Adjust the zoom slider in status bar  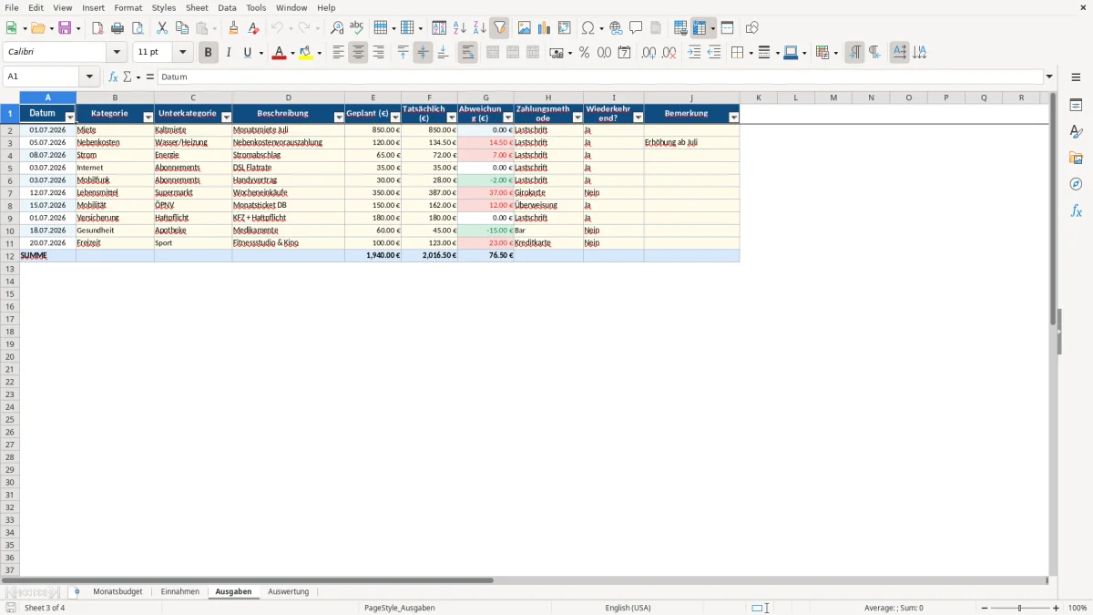[1019, 608]
